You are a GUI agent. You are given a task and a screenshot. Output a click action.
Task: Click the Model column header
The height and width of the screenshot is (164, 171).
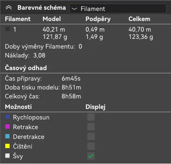51,19
